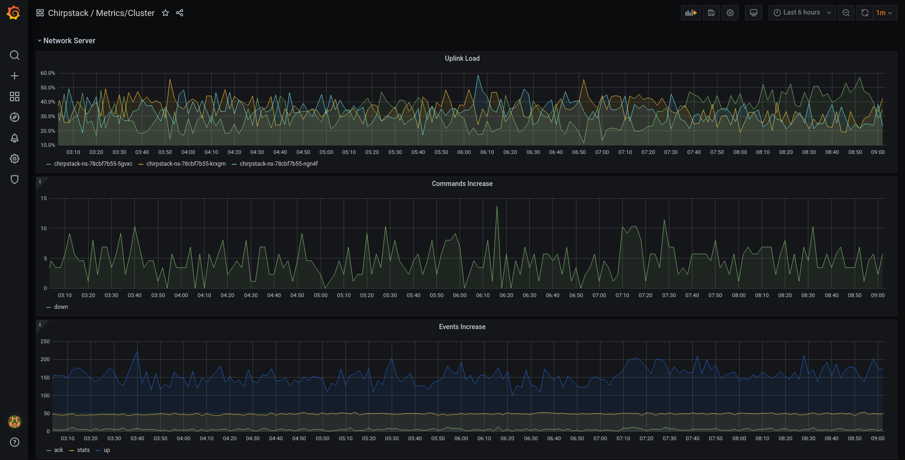Open the Explore compass icon

(x=15, y=117)
